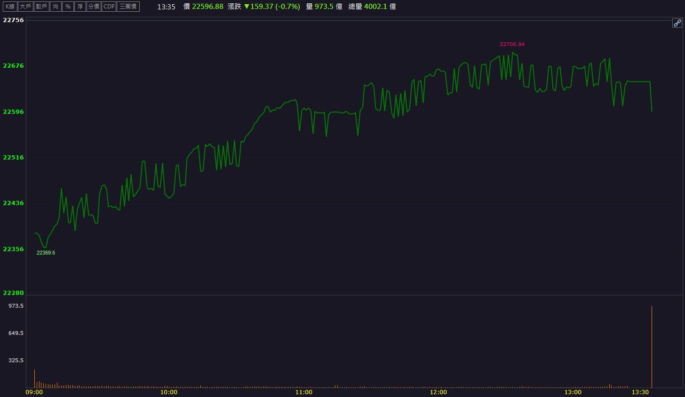Viewport: 685px width, 397px height.
Task: Click the opening volume bar at 09:00
Action: pos(34,379)
